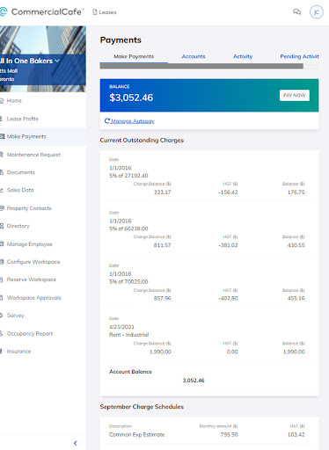Click the 795.50 monthly amount
This screenshot has width=329, height=450.
pyautogui.click(x=229, y=434)
